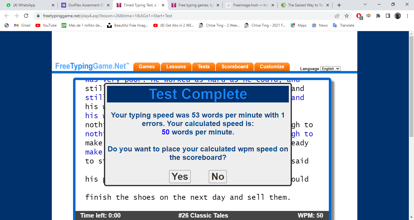This screenshot has height=220, width=414.
Task: Switch to the WhatsApp tab
Action: pyautogui.click(x=29, y=5)
